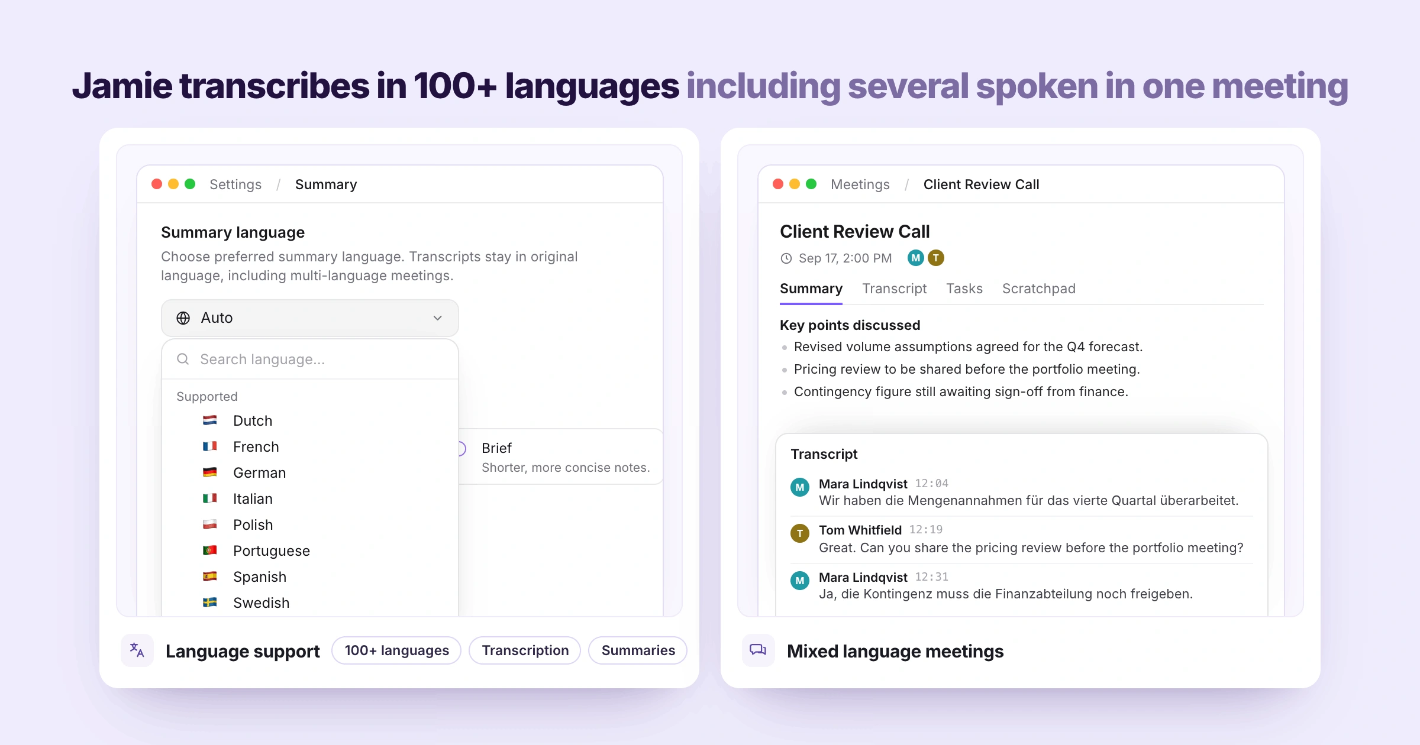
Task: Click the chevron arrow in the Auto dropdown
Action: (x=437, y=318)
